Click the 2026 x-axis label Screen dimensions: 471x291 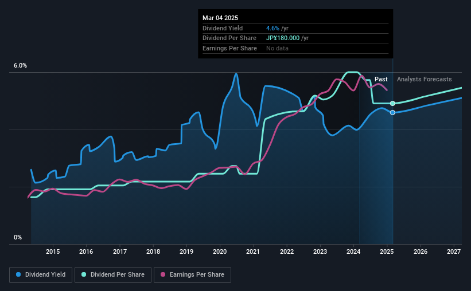(421, 251)
